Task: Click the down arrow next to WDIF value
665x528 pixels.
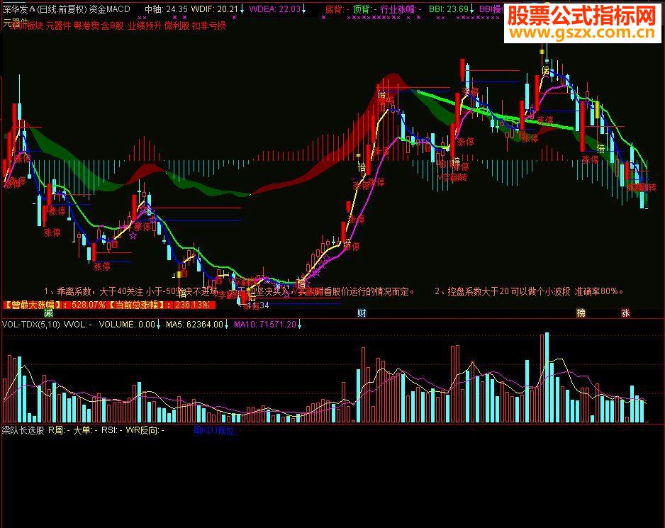Action: coord(242,9)
